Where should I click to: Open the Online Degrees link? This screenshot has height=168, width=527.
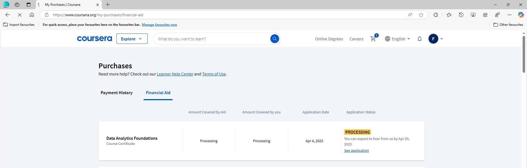329,39
